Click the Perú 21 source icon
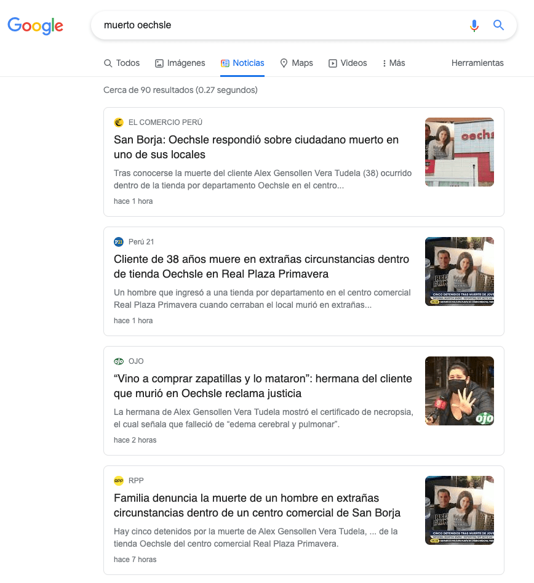534x583 pixels. pos(119,242)
